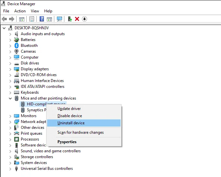Expand the Audio inputs and outputs category
Image resolution: width=221 pixels, height=177 pixels.
point(10,34)
